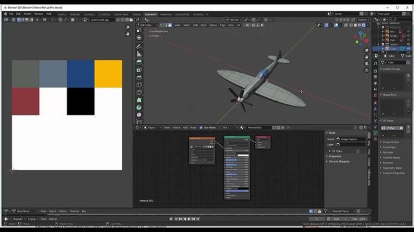
Task: Select the Bevel tool
Action: point(139,77)
